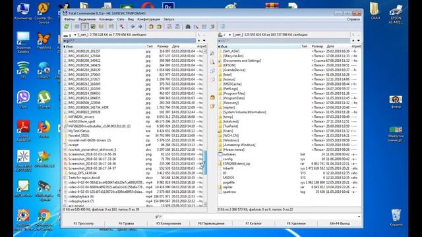Open file search binoculars icon
The height and width of the screenshot is (237, 422).
188,26
